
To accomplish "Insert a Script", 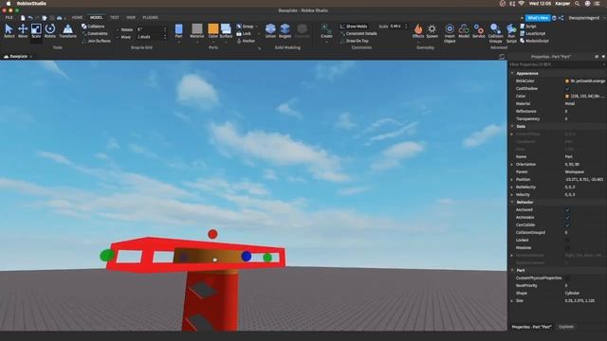I will [x=528, y=27].
